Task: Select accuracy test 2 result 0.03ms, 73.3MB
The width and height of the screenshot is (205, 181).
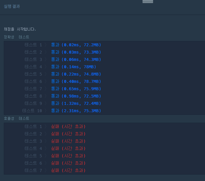Action: pos(76,52)
